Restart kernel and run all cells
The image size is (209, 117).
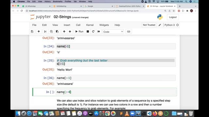[x=99, y=32]
